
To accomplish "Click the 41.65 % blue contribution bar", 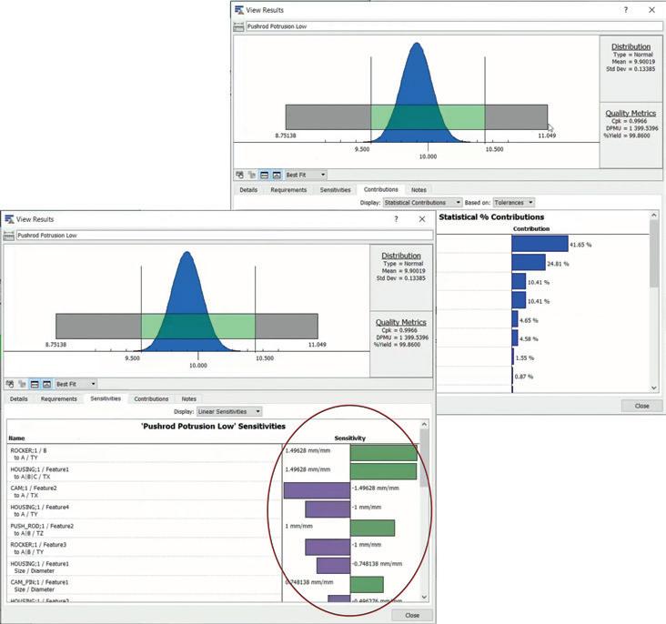I will tap(540, 244).
